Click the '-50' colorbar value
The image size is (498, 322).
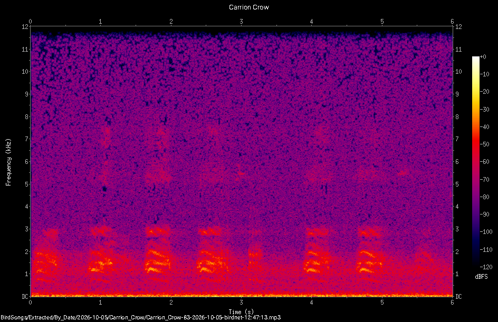(x=484, y=144)
